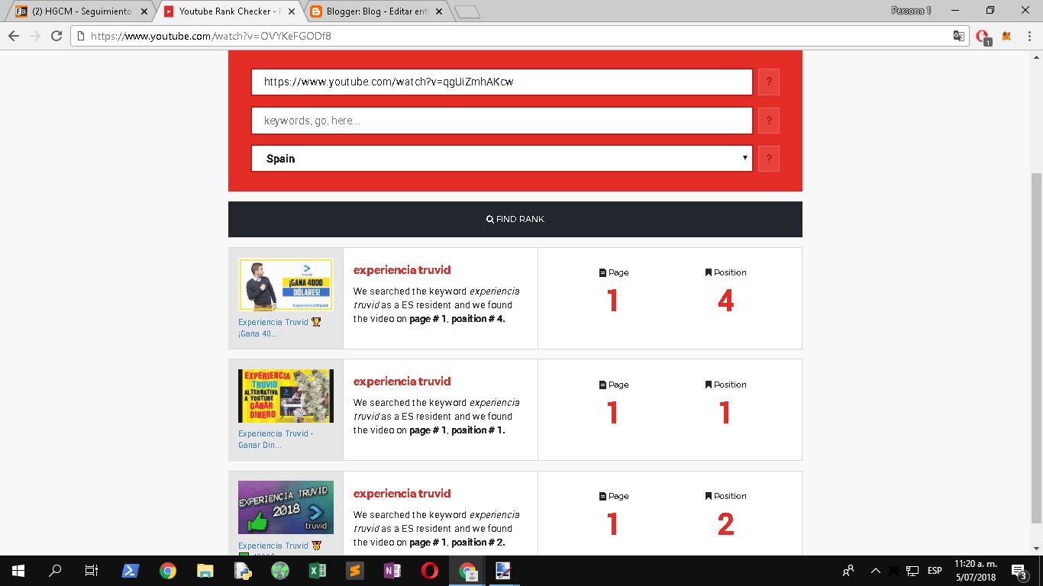The image size is (1043, 586).
Task: Switch to the active Chrome profile window in the taskbar
Action: click(x=467, y=571)
